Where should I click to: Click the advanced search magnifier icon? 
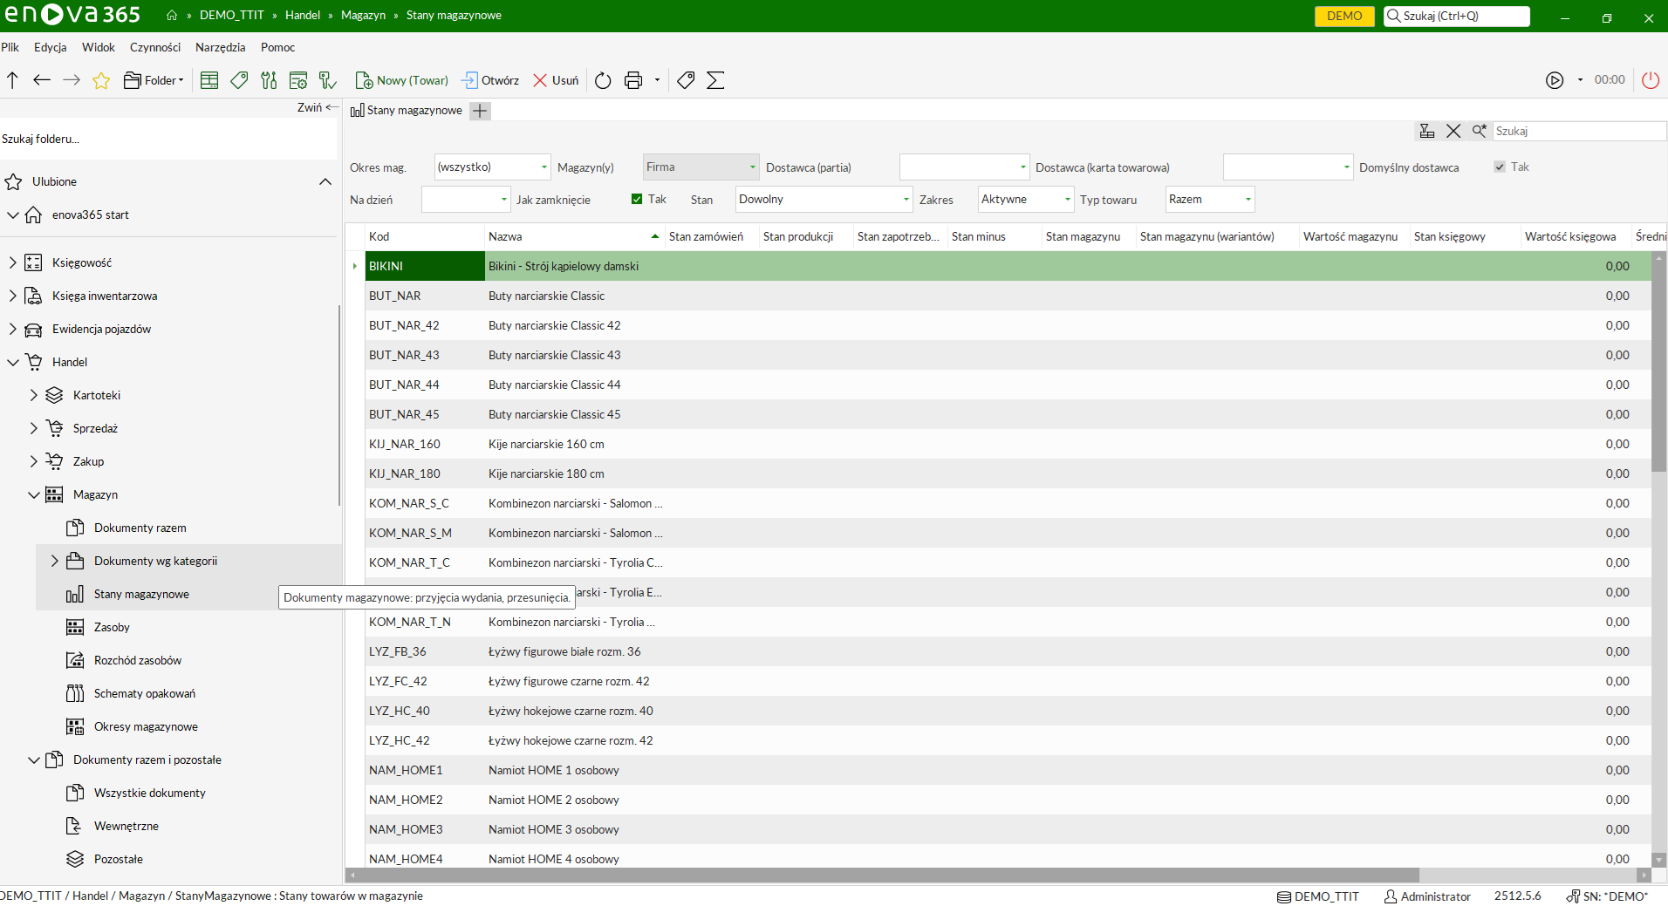coord(1479,131)
